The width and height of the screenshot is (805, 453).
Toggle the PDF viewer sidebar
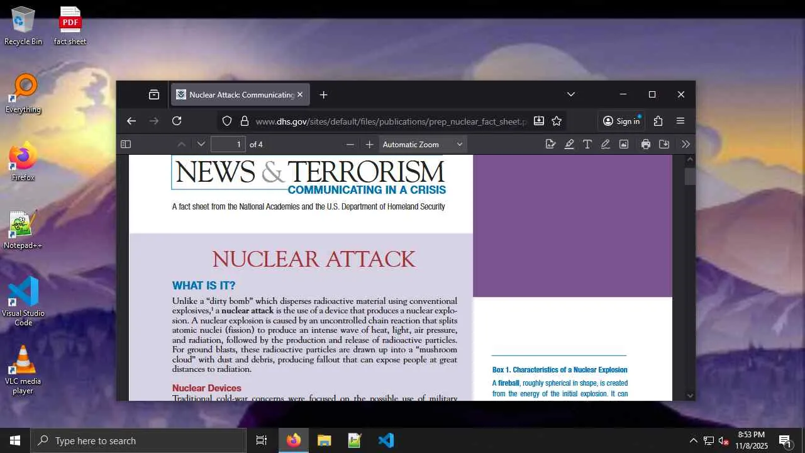pyautogui.click(x=126, y=144)
